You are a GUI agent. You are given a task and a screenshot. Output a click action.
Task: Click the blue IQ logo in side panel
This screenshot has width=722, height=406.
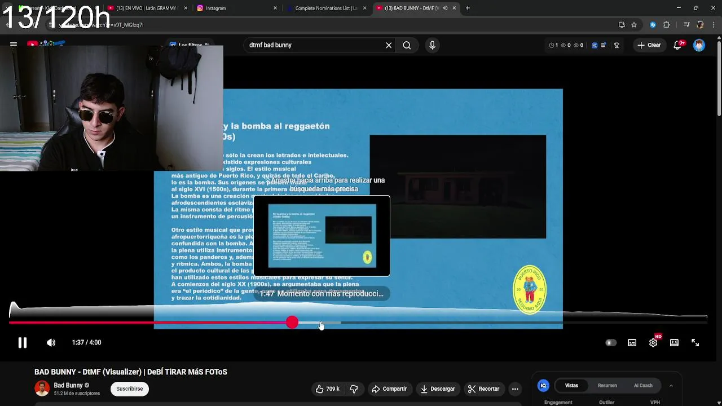(x=543, y=386)
